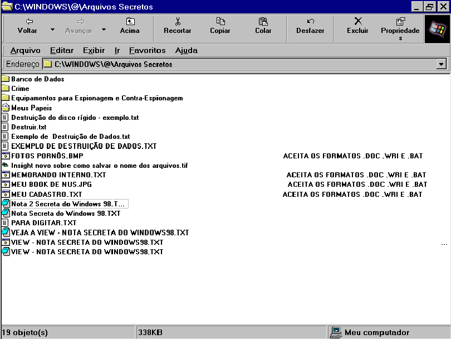Screen dimensions: 451x339
Task: Select Nota 2 Secreta do Windows 98 file name
Action: (x=69, y=204)
